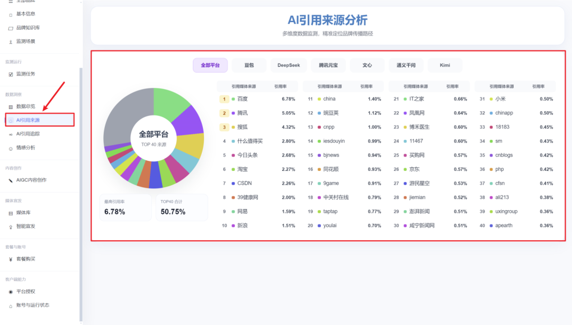The width and height of the screenshot is (572, 325).
Task: Click the rank 2 badge for 腾讯
Action: pyautogui.click(x=224, y=113)
